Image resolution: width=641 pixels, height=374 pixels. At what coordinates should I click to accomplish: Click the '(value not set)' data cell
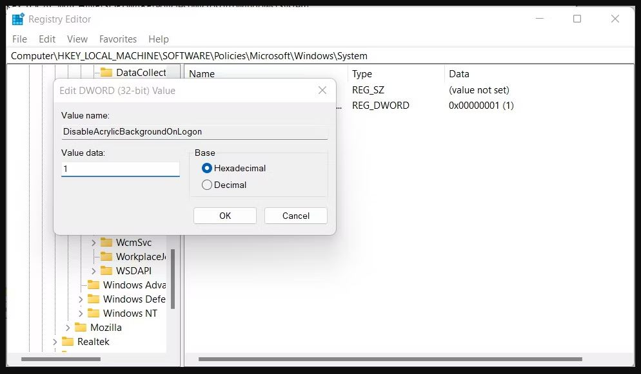(479, 89)
